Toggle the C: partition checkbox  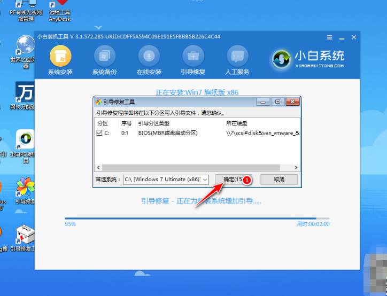tap(99, 133)
